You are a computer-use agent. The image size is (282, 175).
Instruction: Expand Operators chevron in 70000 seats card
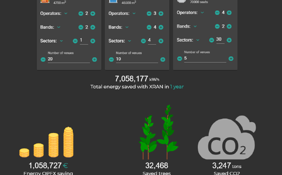click(x=202, y=13)
